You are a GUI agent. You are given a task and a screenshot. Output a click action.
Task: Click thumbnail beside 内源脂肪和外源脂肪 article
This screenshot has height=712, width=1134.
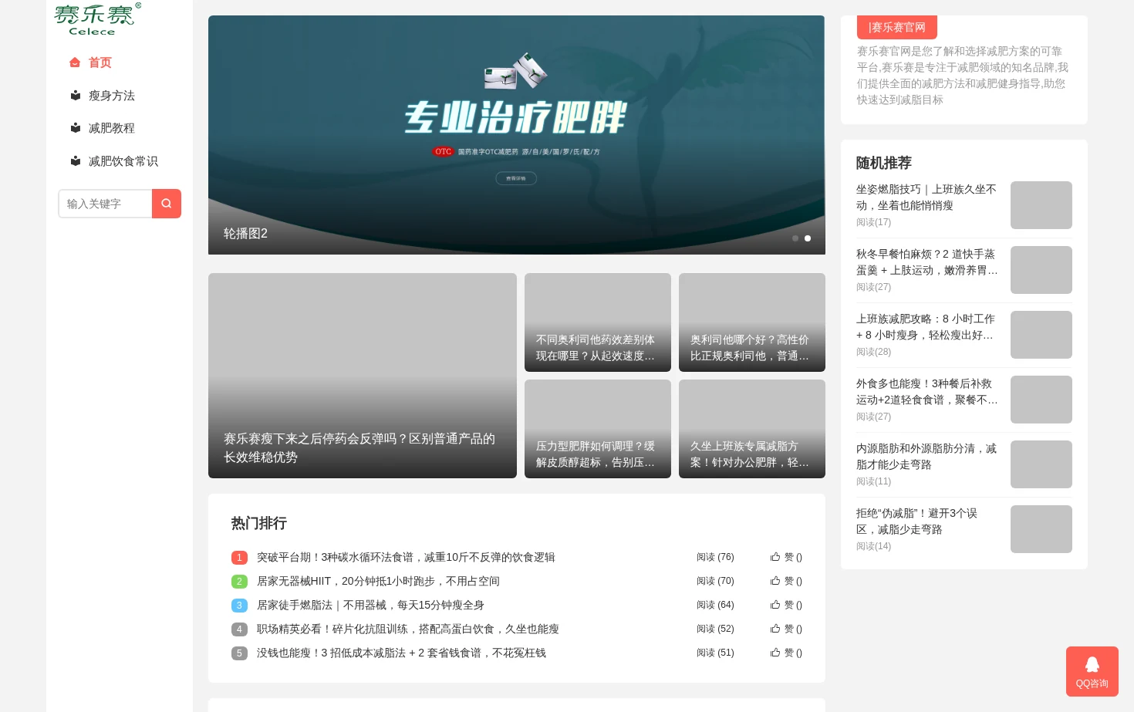point(1041,464)
